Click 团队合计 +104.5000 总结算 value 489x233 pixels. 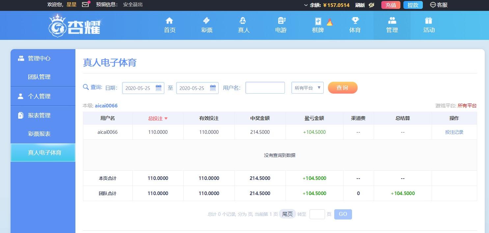[x=403, y=193]
